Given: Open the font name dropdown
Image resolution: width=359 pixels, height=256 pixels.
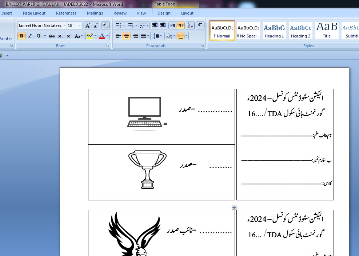Looking at the screenshot, I should [64, 25].
